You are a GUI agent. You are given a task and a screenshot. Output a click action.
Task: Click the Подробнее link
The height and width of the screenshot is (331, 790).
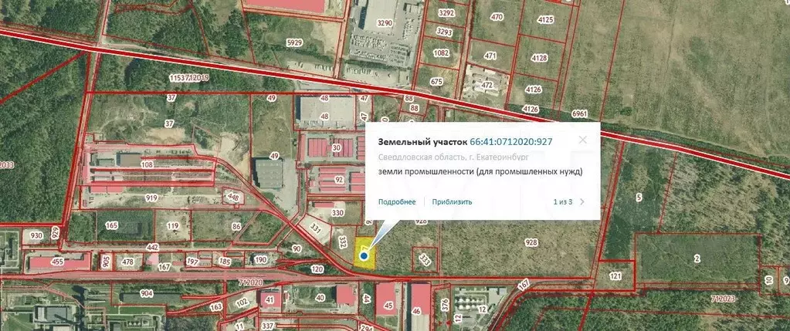point(397,202)
